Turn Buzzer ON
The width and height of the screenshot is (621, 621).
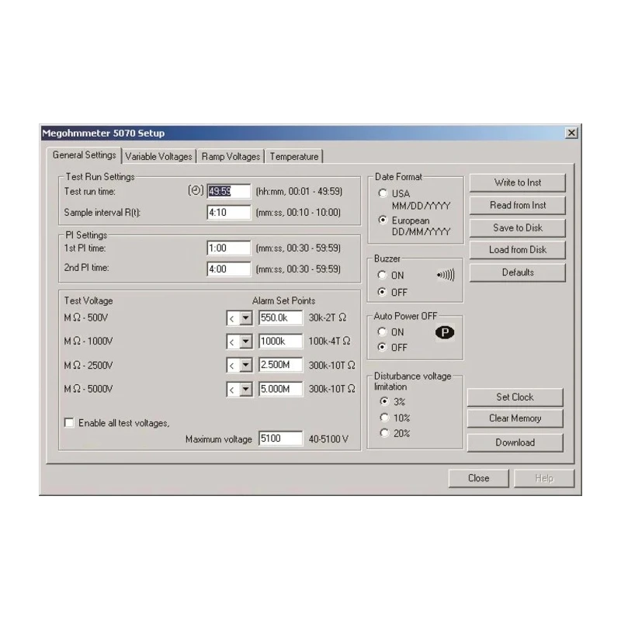[382, 275]
